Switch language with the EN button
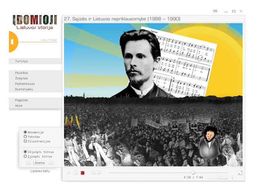254x191 pixels. [x=215, y=11]
